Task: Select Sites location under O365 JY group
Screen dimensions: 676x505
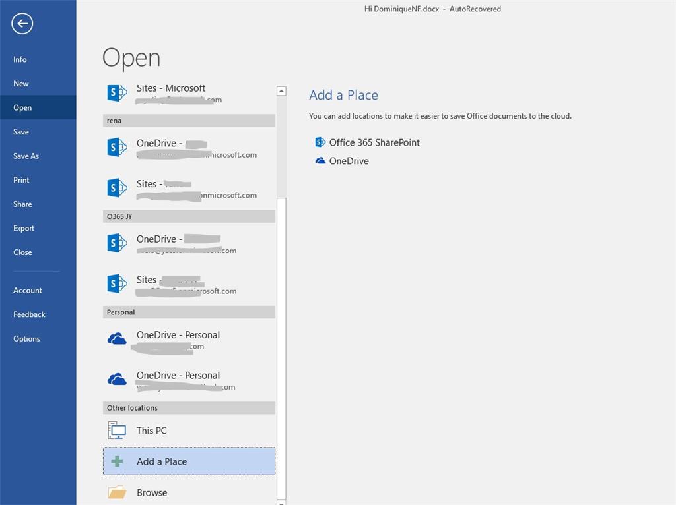Action: [x=189, y=284]
